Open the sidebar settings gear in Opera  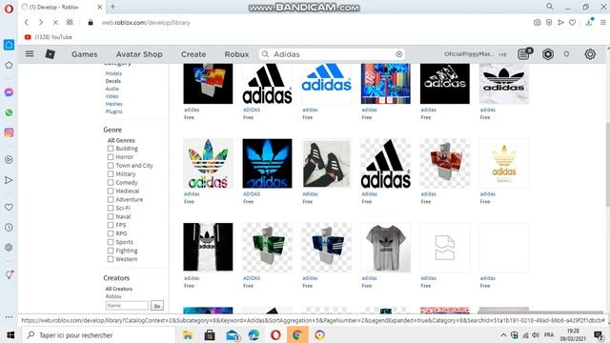[9, 248]
